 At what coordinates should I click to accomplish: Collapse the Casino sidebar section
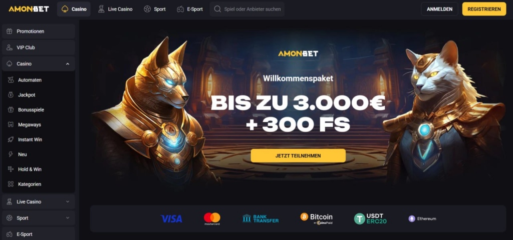pyautogui.click(x=68, y=64)
